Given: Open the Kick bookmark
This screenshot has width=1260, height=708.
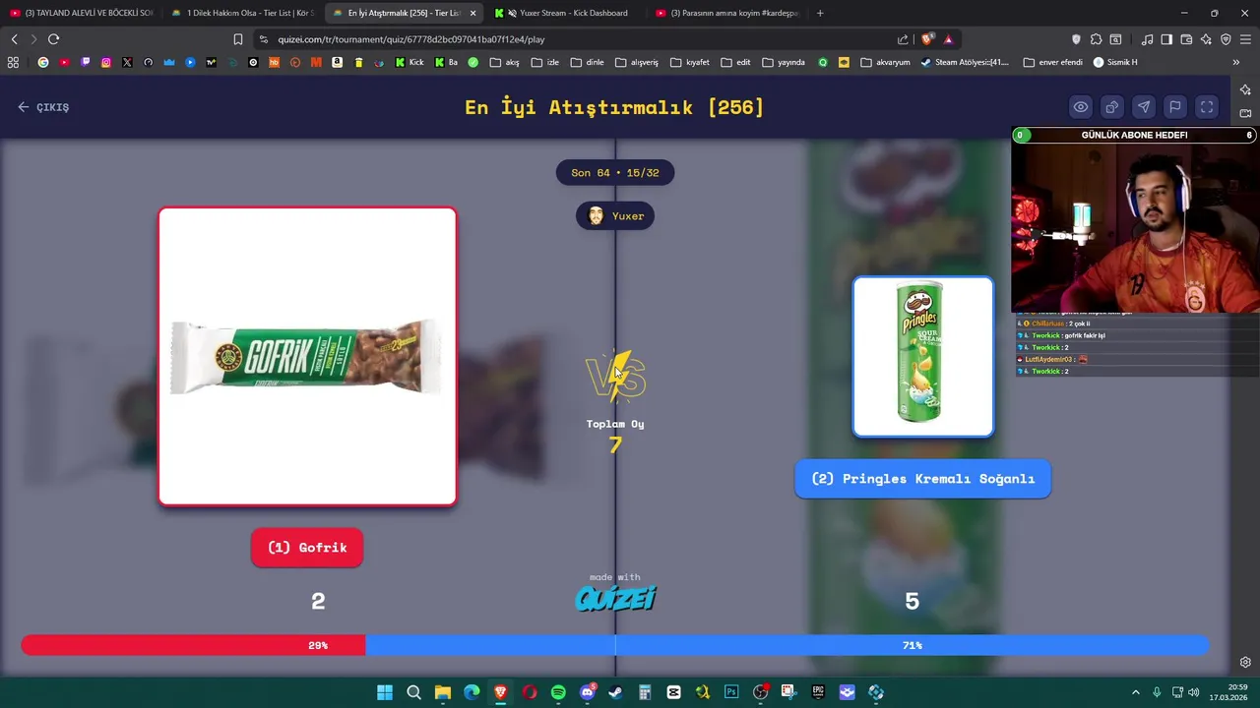Looking at the screenshot, I should click(409, 62).
